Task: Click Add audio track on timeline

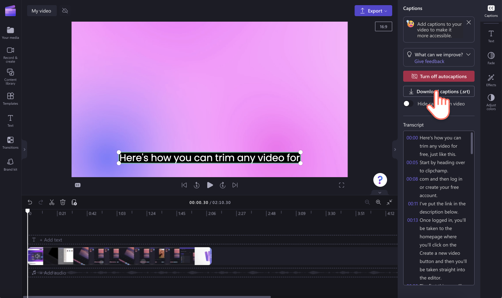Action: coord(52,273)
